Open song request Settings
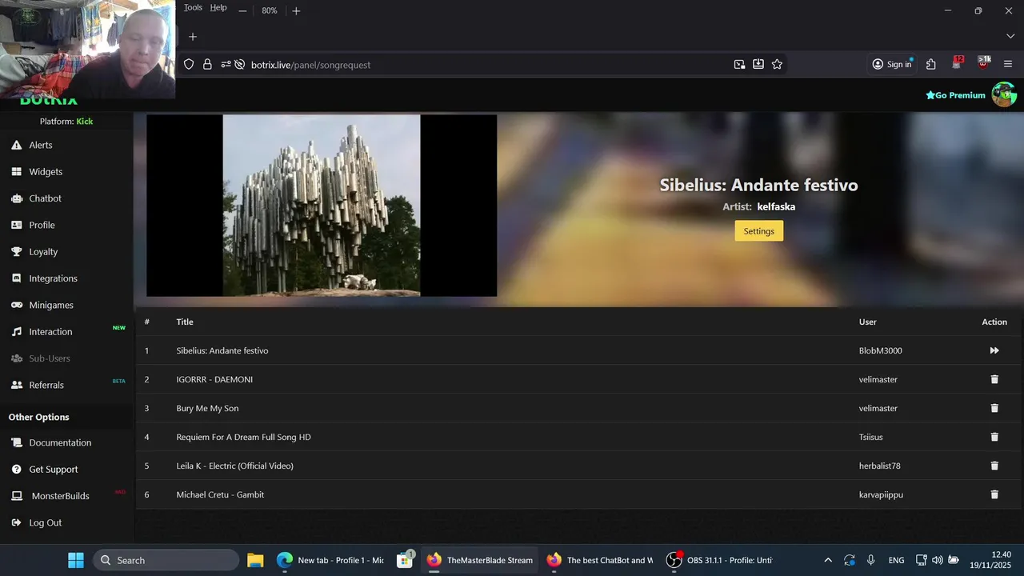This screenshot has height=576, width=1024. coord(758,231)
